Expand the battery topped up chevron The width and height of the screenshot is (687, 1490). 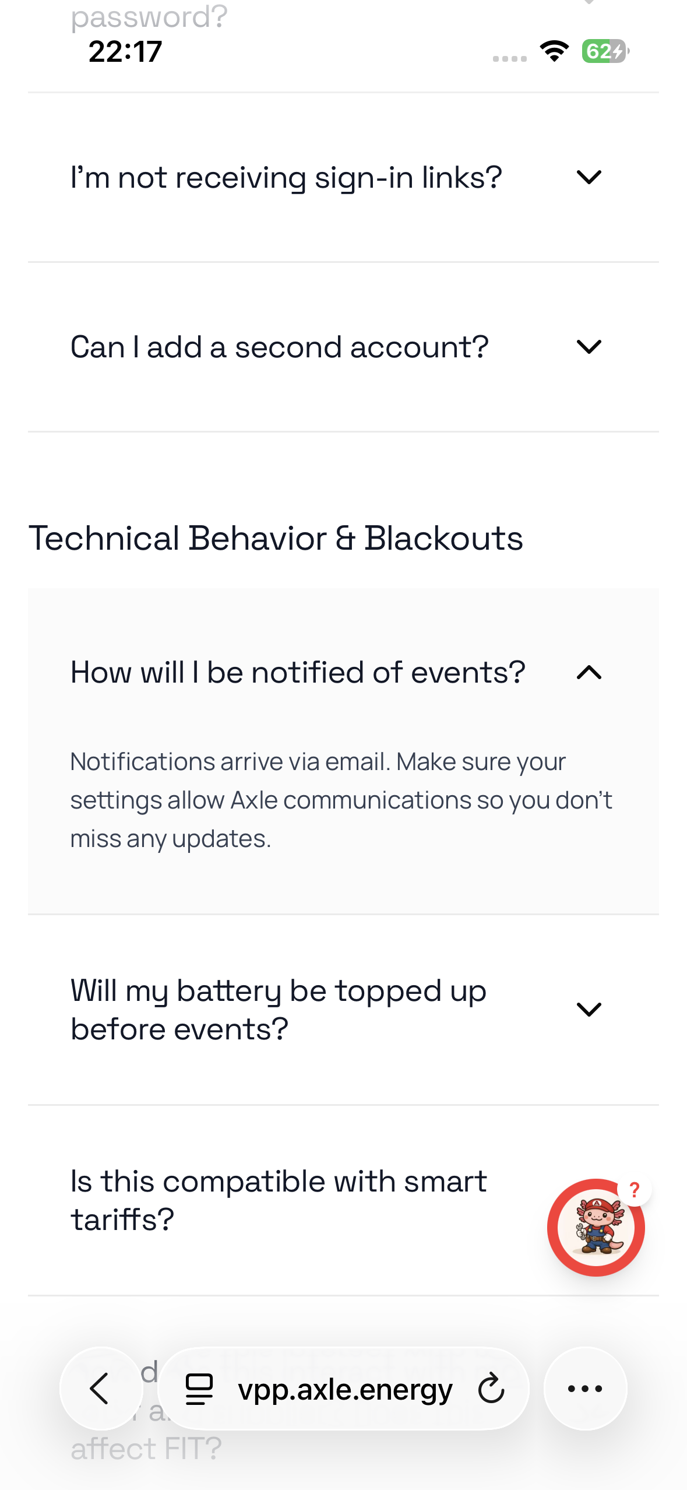click(589, 1010)
